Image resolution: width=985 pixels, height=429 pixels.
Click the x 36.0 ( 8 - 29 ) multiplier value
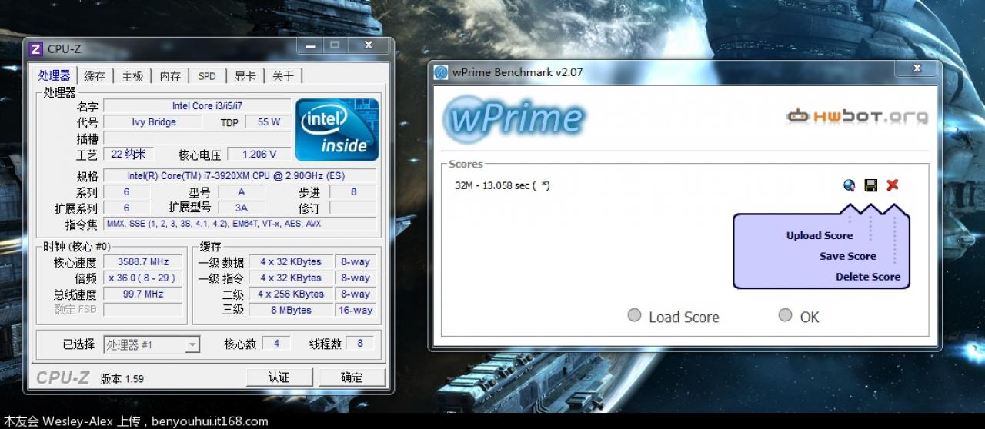click(x=142, y=278)
